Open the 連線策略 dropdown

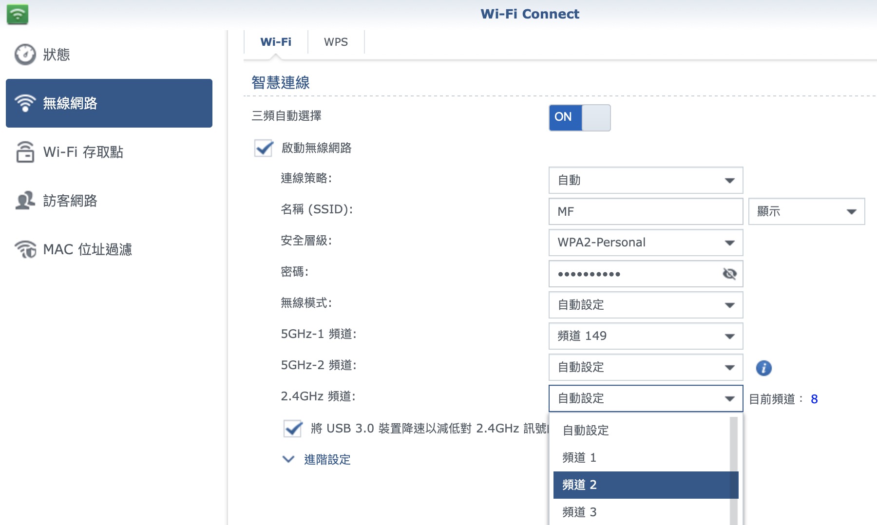coord(645,180)
